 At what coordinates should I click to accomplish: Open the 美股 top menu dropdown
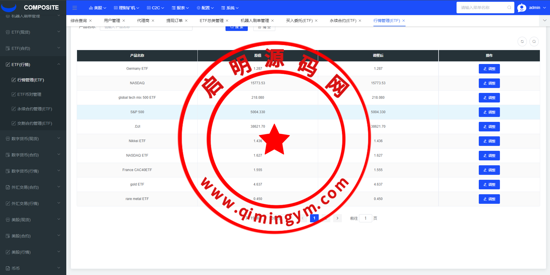[98, 8]
